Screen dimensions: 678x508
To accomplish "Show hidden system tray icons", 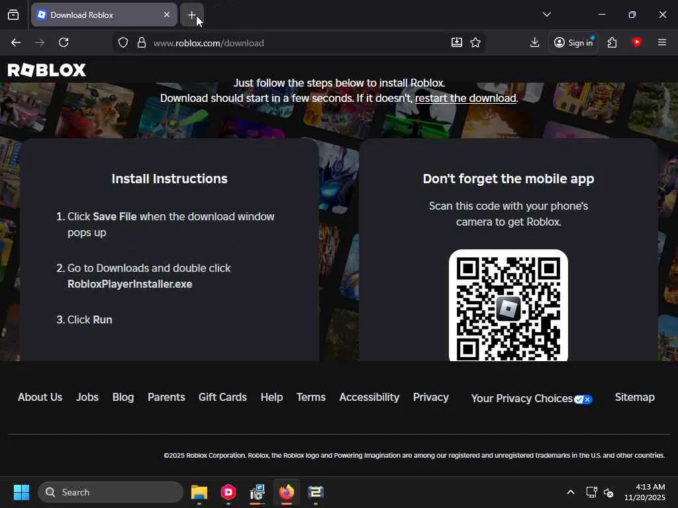I will click(570, 492).
